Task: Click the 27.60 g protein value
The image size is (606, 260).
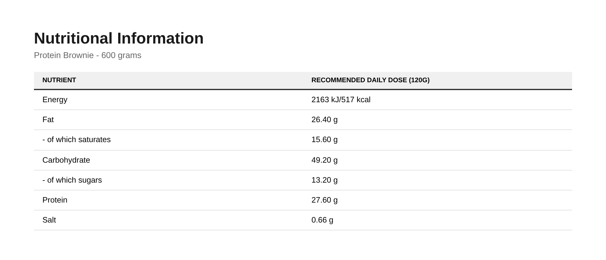Action: [325, 200]
